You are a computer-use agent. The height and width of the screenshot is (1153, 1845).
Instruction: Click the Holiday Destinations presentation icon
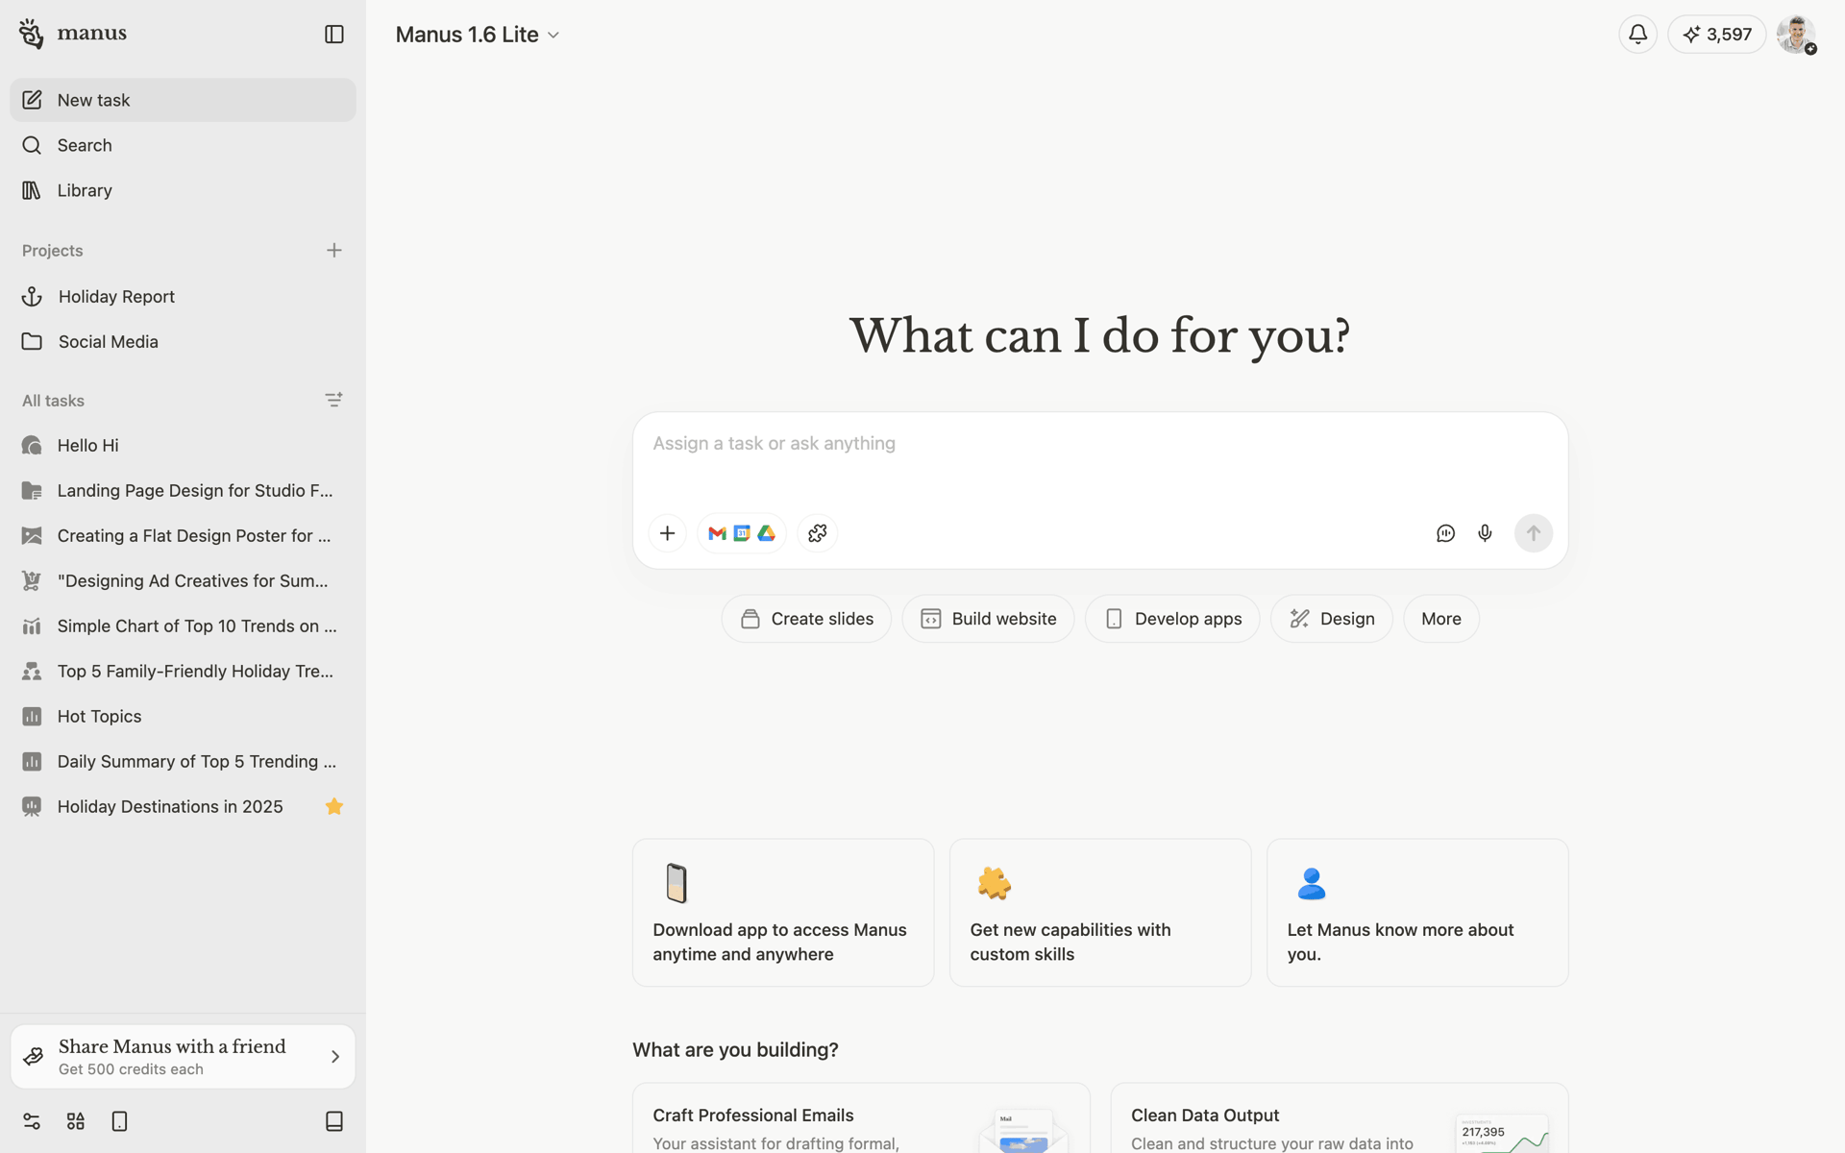[32, 806]
